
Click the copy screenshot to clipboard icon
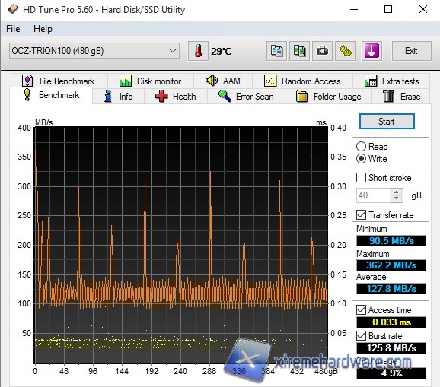(x=299, y=51)
